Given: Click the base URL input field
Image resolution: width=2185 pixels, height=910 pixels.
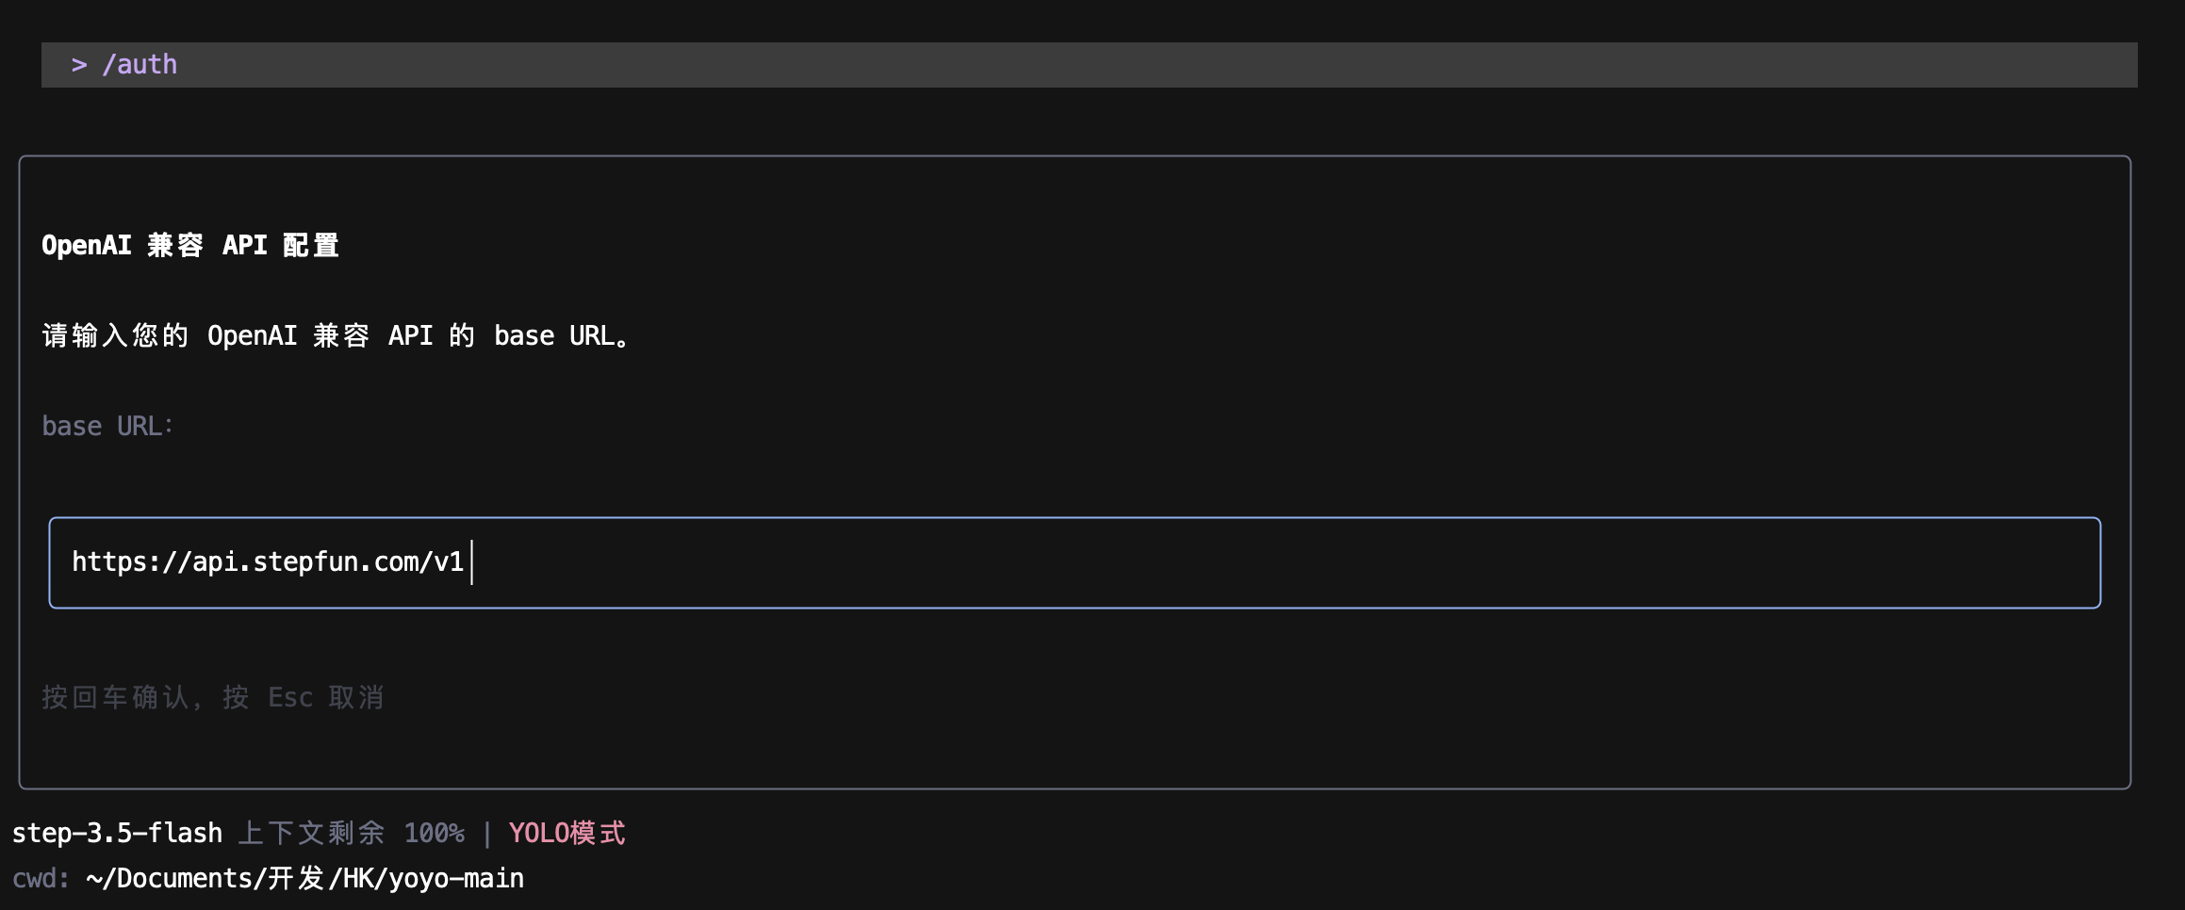Looking at the screenshot, I should pos(1075,562).
